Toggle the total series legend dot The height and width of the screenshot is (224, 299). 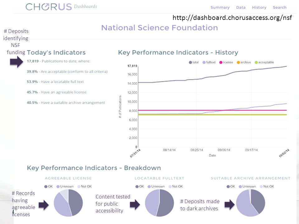point(190,63)
